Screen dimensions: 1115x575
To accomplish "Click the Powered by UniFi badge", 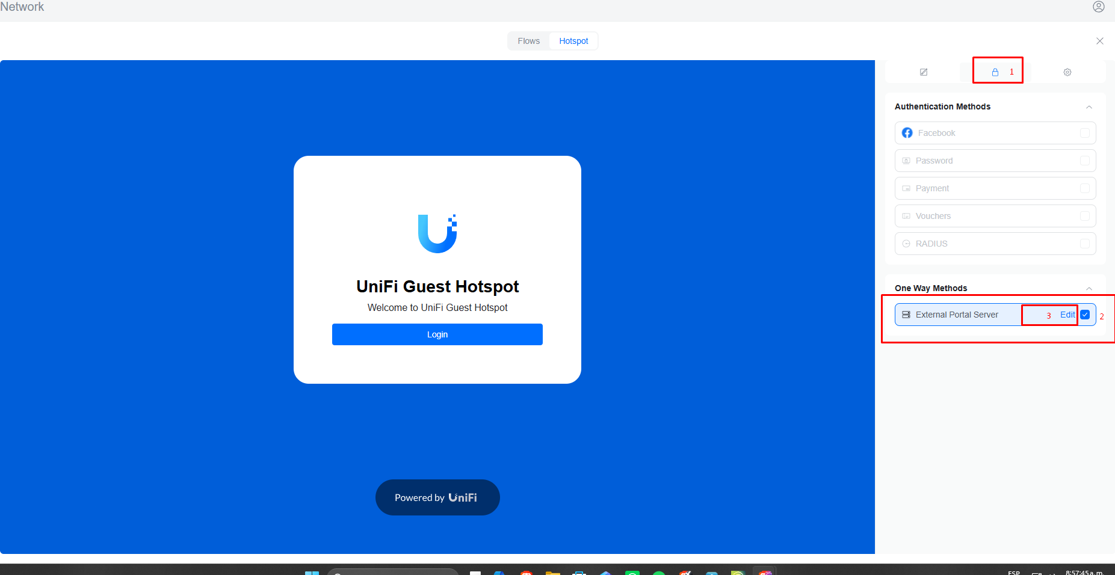I will (x=437, y=497).
